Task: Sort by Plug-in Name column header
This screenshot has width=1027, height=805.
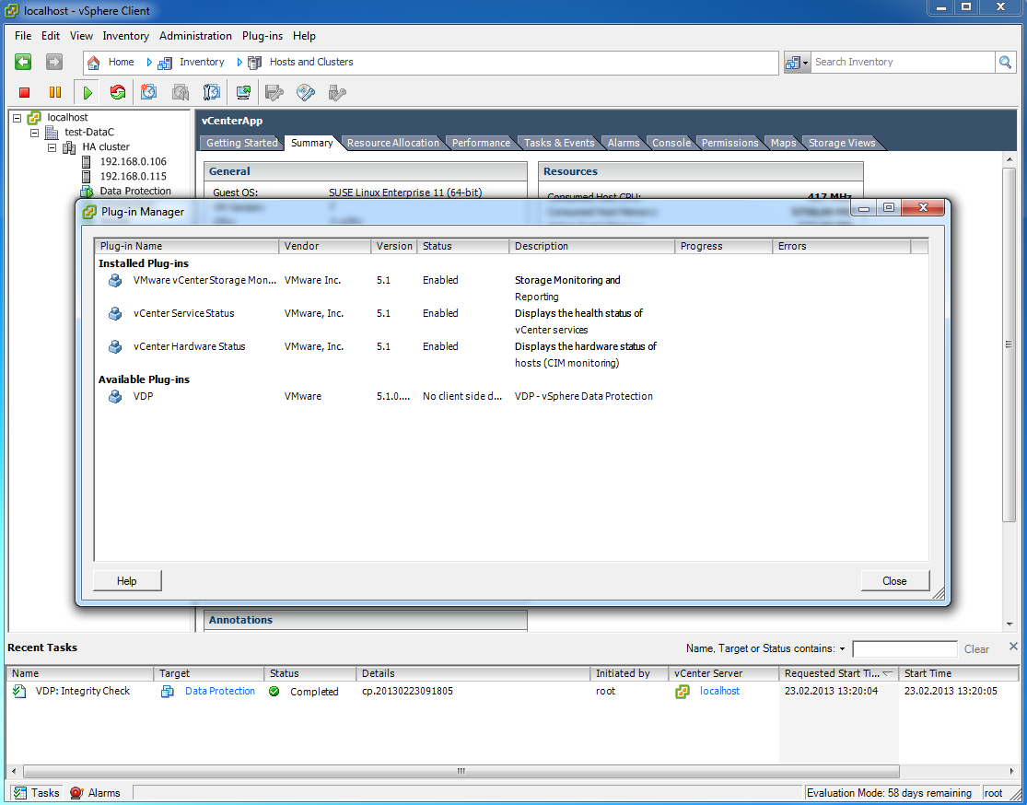Action: pos(187,246)
